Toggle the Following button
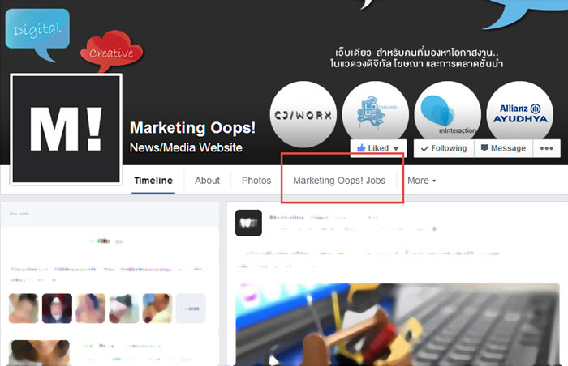Viewport: 568px width, 366px height. 444,148
